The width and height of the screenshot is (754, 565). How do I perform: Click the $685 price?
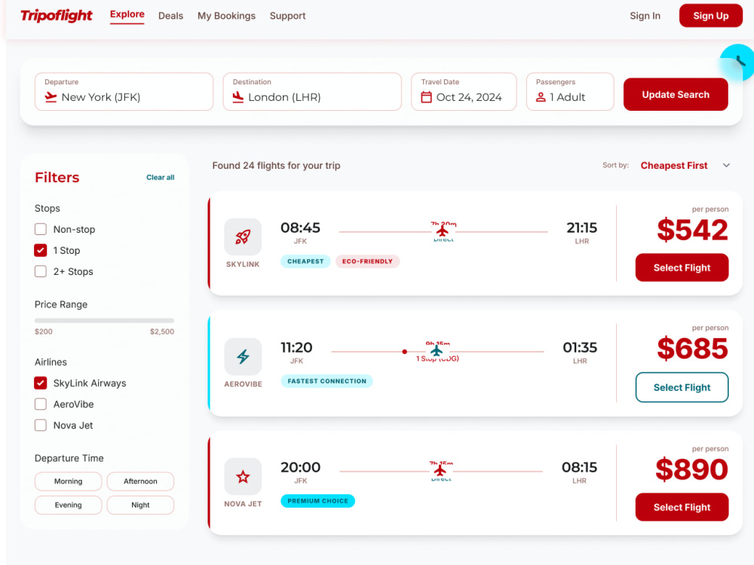tap(692, 348)
